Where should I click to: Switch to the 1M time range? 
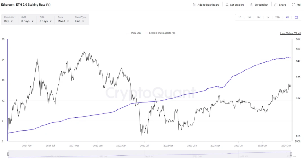(258, 17)
